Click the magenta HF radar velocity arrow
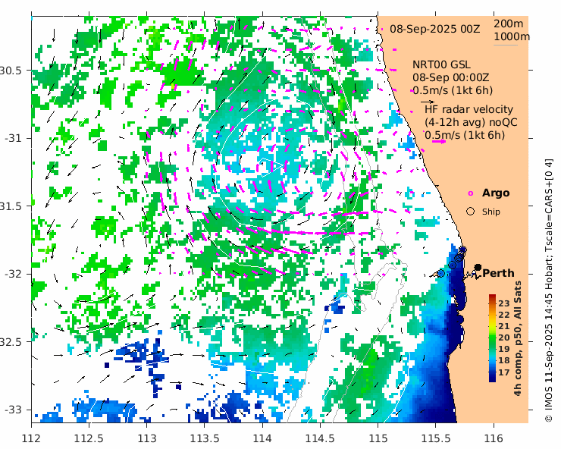Image resolution: width=561 pixels, height=449 pixels. point(438,141)
